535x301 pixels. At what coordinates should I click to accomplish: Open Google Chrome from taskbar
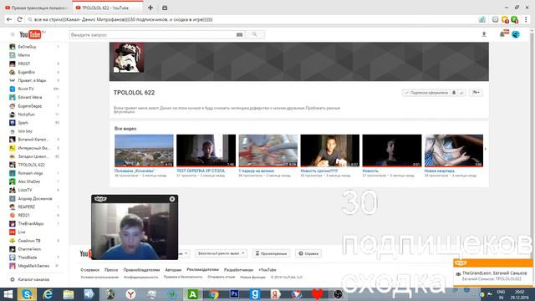214,294
